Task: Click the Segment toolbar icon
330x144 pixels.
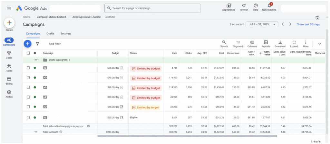Action: click(x=238, y=42)
